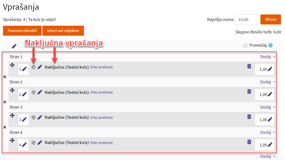Remove the page break after Stran 1
Image resolution: width=285 pixels, height=163 pixels.
[x=5, y=77]
